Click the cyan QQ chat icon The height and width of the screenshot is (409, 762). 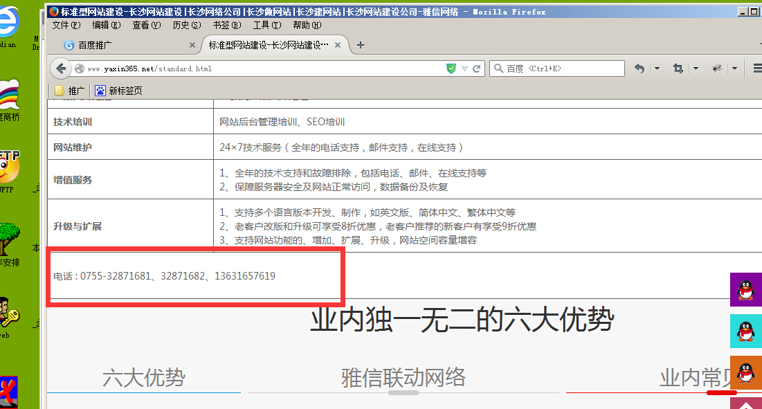[x=745, y=331]
